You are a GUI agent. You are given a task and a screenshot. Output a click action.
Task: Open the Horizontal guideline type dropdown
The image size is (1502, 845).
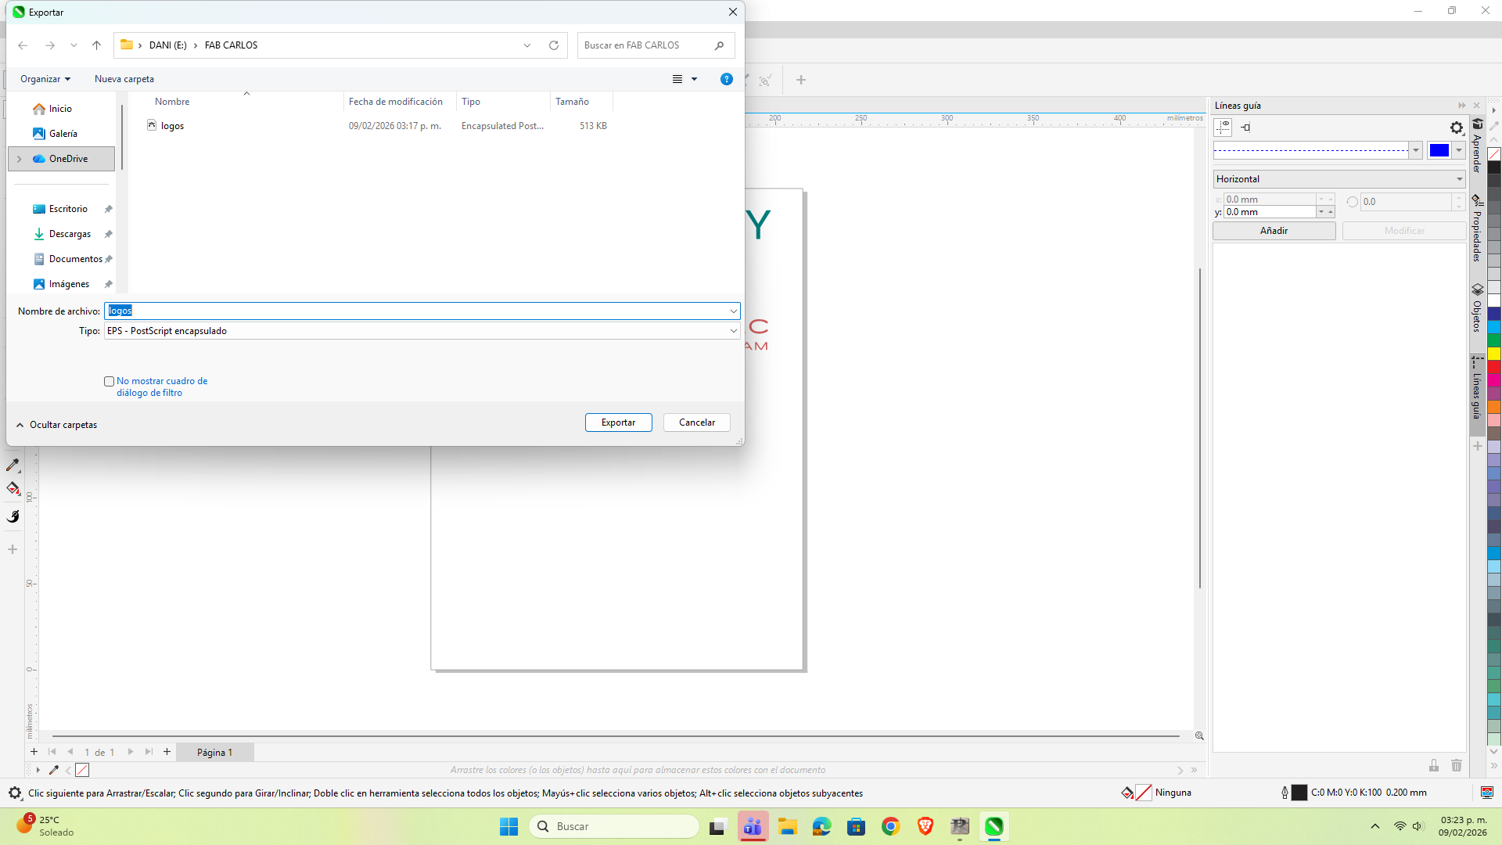pyautogui.click(x=1339, y=179)
